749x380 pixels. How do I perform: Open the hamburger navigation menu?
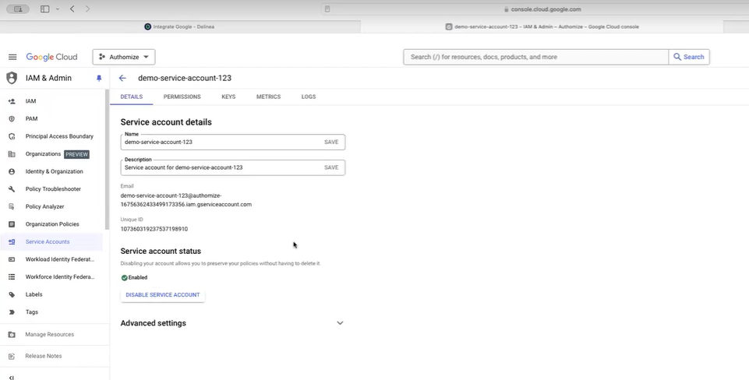pos(12,57)
